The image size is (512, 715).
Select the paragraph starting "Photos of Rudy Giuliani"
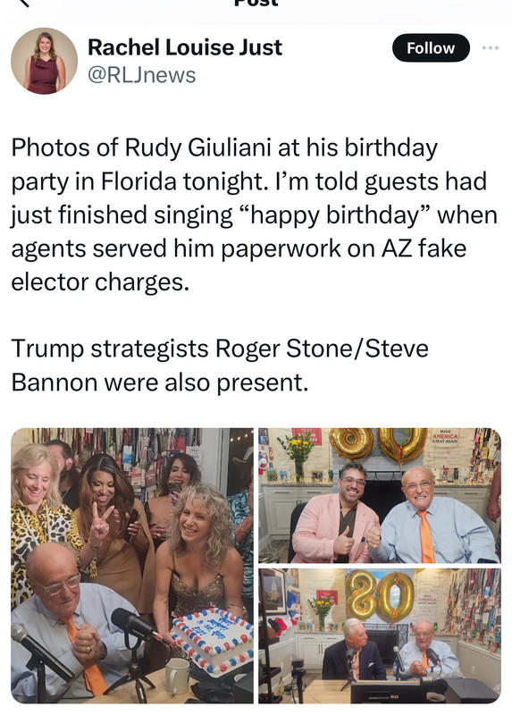(x=254, y=214)
